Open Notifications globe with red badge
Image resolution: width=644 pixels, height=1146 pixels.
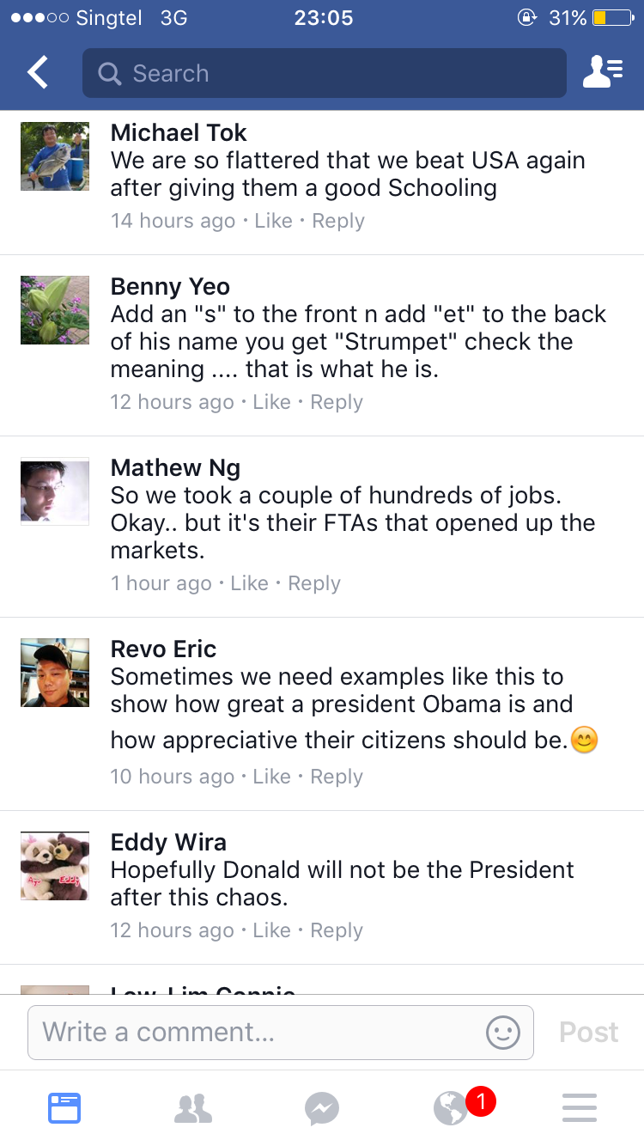452,1108
